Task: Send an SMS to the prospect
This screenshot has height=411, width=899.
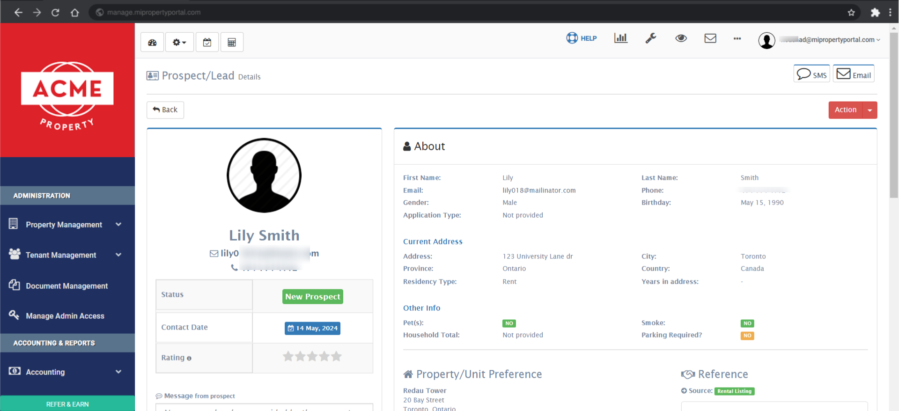Action: (x=811, y=74)
